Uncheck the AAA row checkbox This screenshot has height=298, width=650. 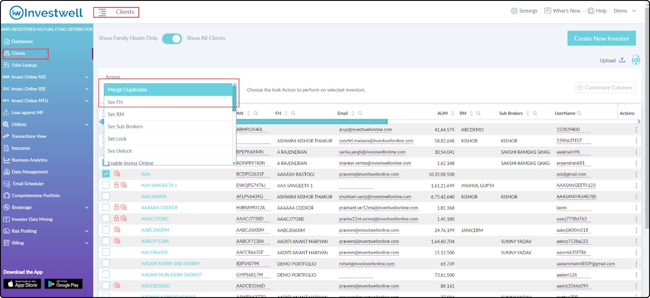point(106,174)
